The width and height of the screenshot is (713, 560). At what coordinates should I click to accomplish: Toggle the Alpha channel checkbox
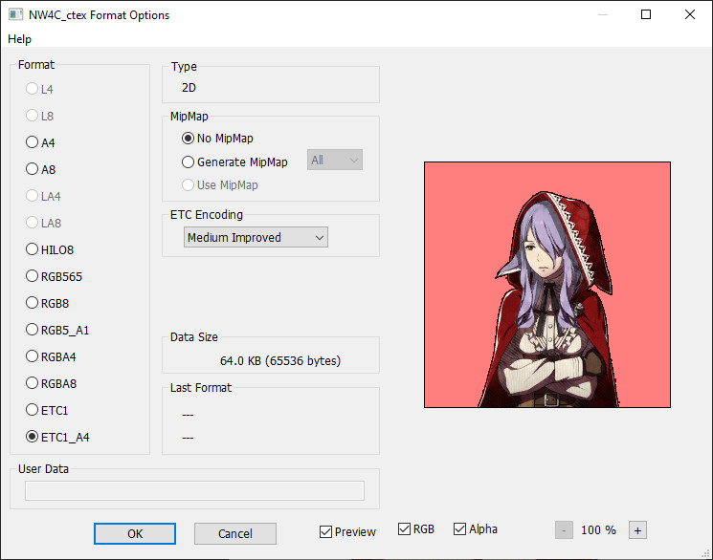[x=476, y=529]
